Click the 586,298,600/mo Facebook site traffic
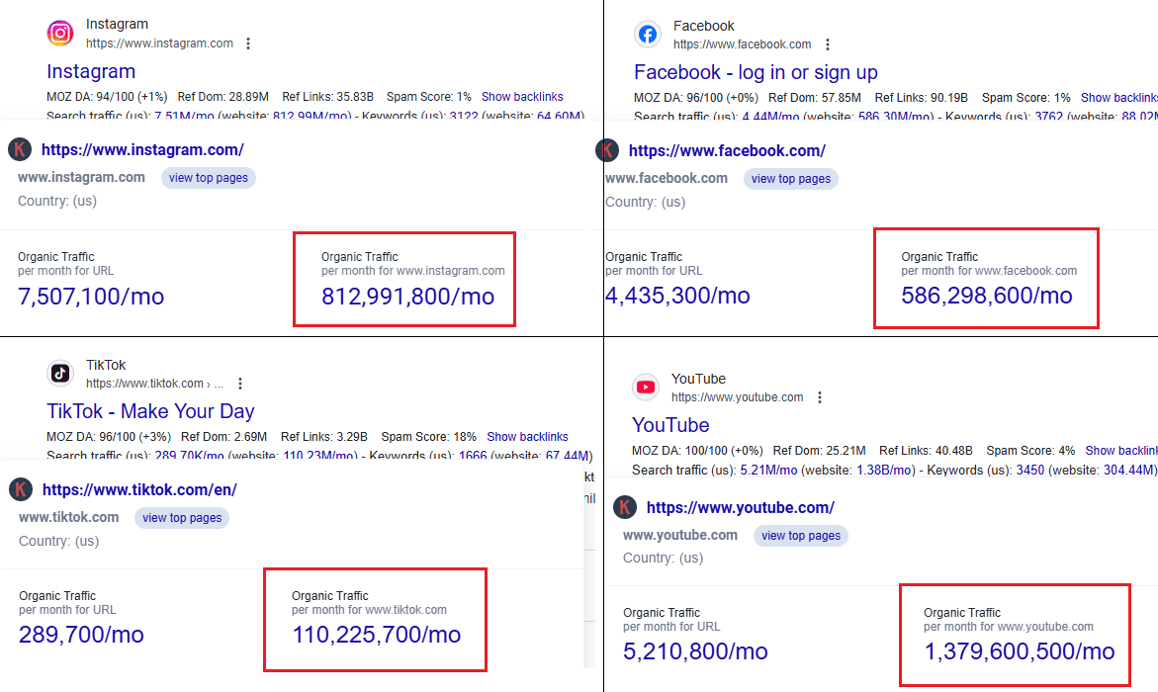1158x692 pixels. point(987,297)
